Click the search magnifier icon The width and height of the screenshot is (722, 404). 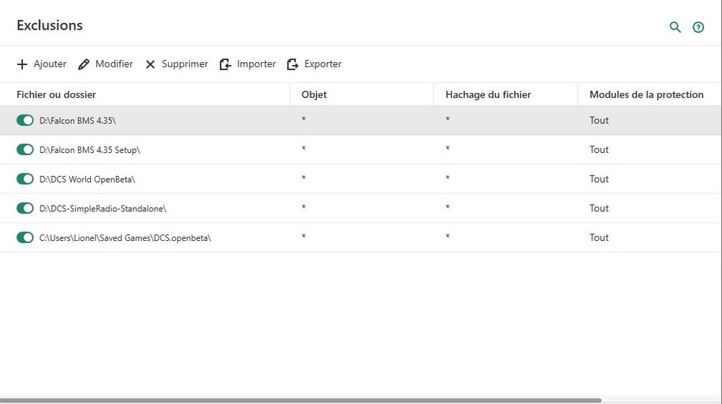pyautogui.click(x=675, y=27)
